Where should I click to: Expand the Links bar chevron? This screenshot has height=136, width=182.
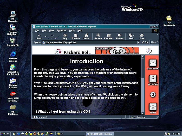click(x=157, y=42)
